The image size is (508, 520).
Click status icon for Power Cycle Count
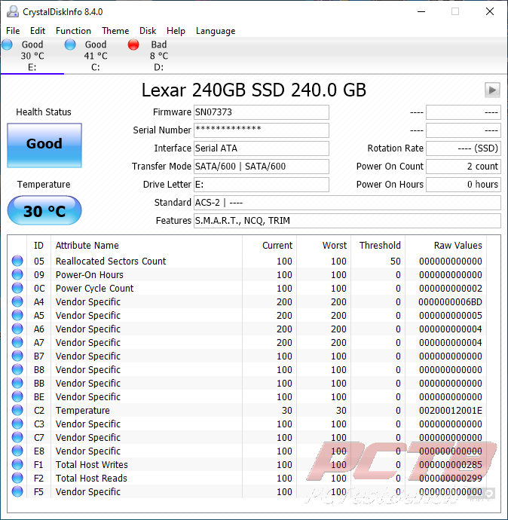click(17, 288)
